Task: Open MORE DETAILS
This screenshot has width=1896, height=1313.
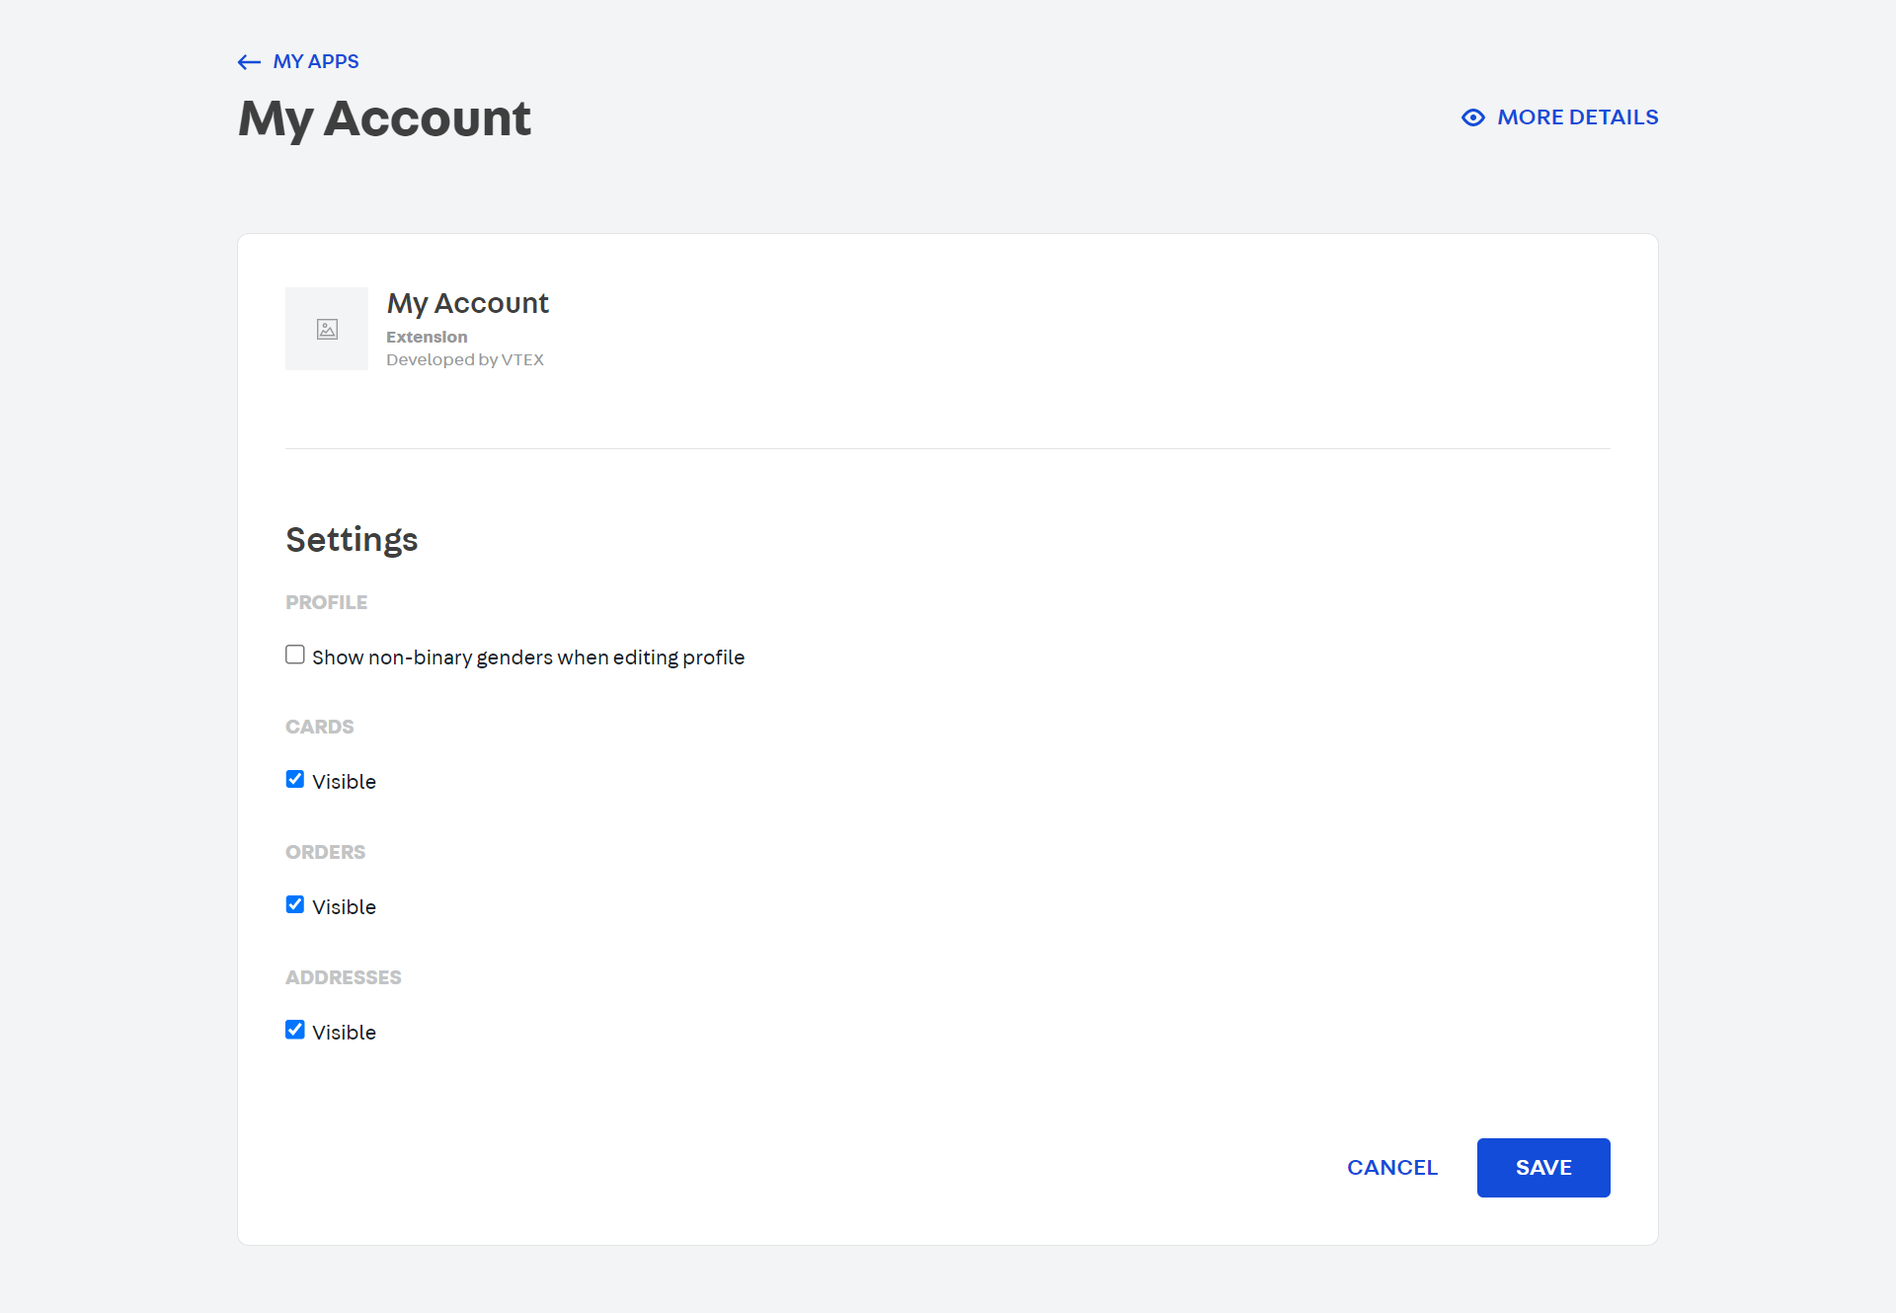Action: tap(1576, 116)
